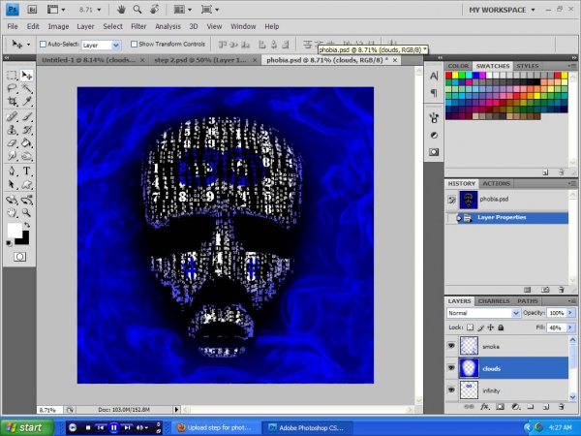Select the Crop tool
The width and height of the screenshot is (581, 436).
(x=12, y=101)
